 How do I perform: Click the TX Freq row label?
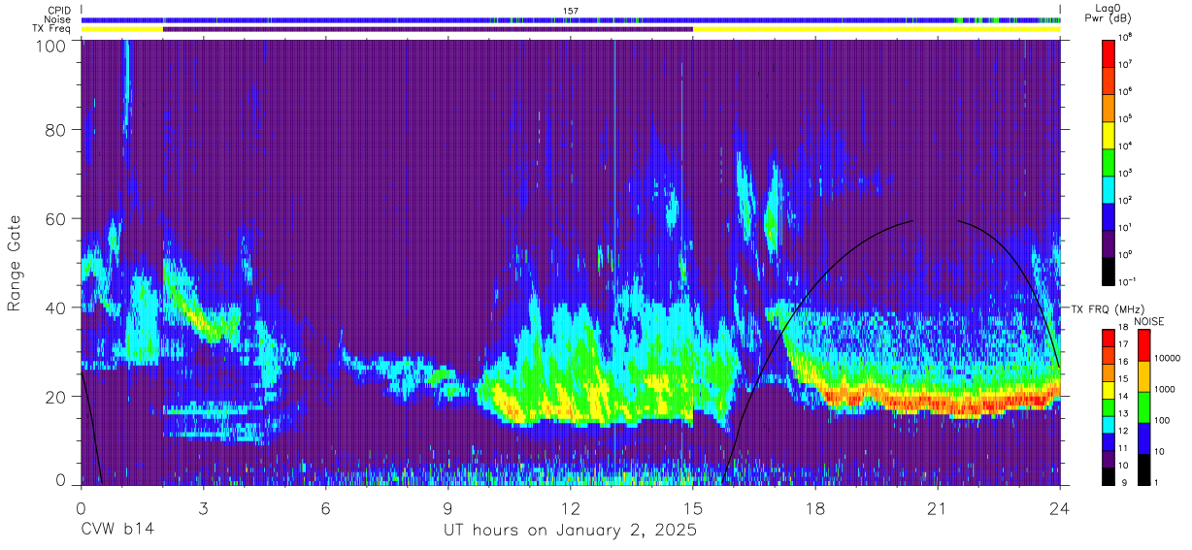(x=52, y=29)
